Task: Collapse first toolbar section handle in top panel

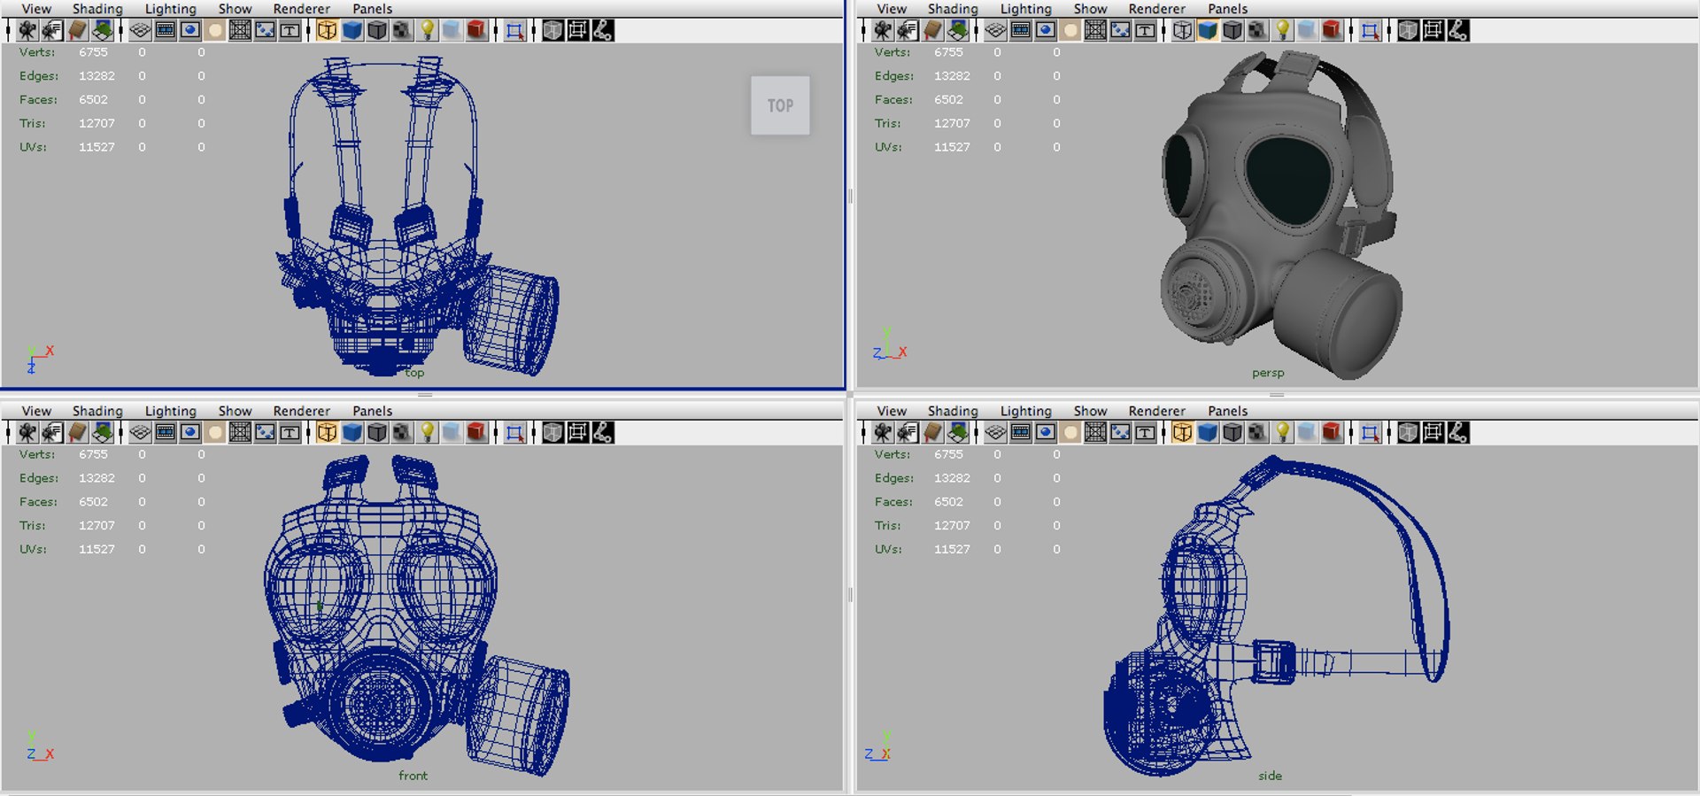Action: (x=9, y=31)
